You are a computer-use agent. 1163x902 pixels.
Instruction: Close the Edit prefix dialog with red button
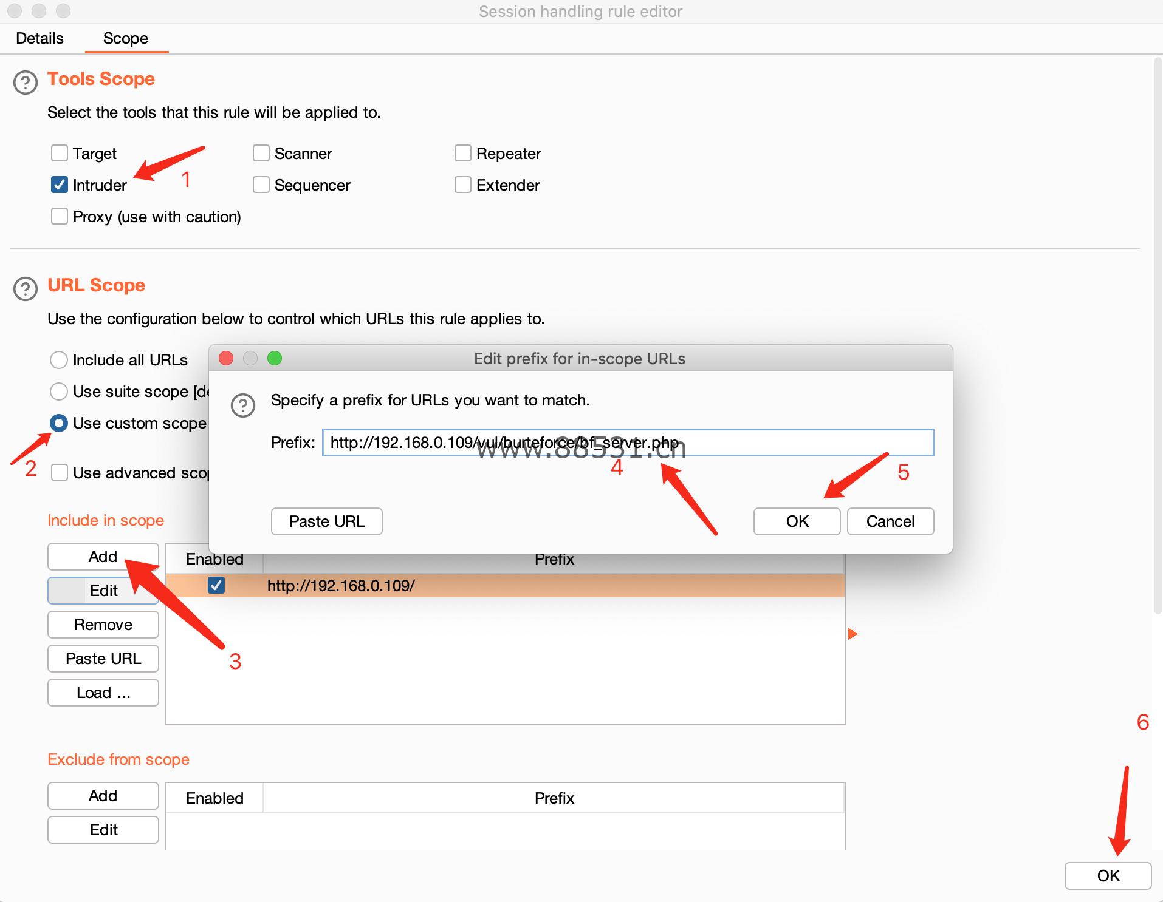click(226, 358)
